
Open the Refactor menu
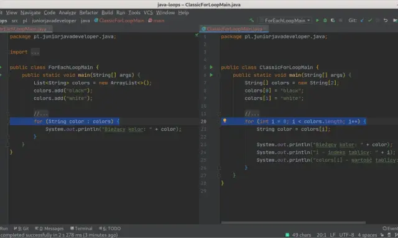coord(88,12)
